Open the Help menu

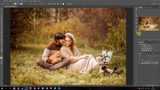point(39,1)
